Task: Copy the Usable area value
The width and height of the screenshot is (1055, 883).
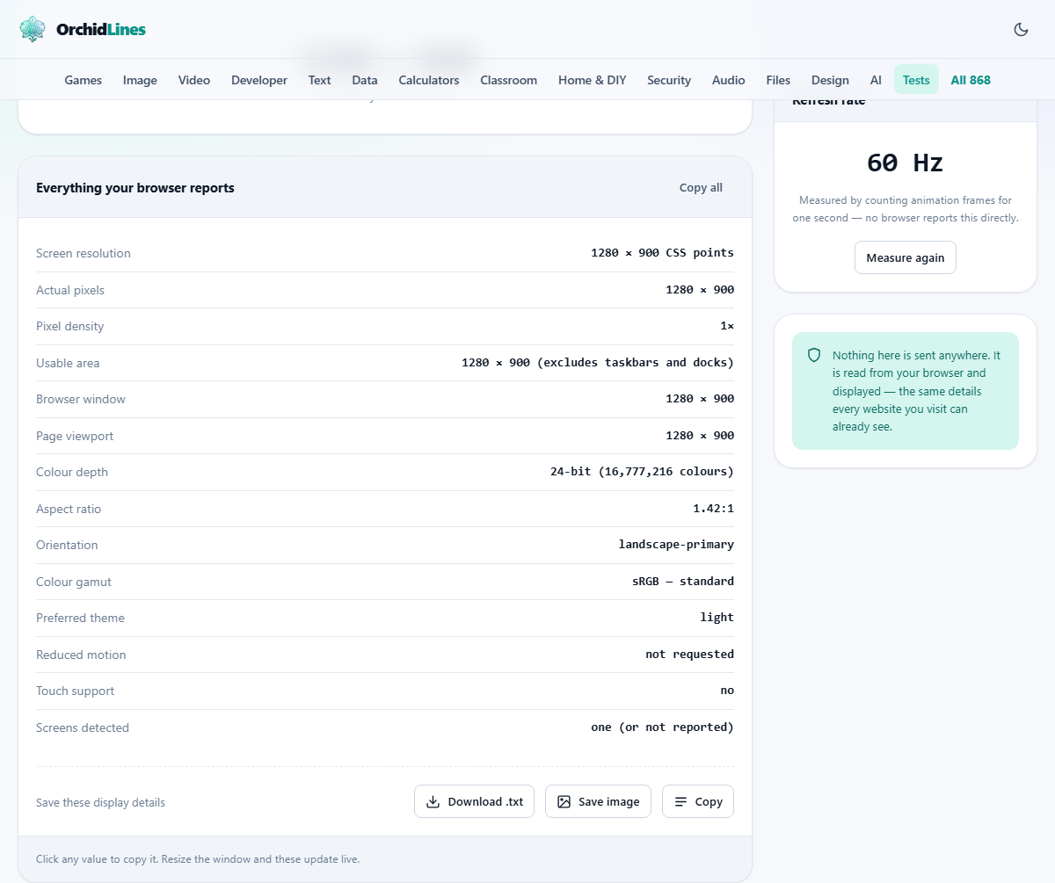Action: (x=598, y=363)
